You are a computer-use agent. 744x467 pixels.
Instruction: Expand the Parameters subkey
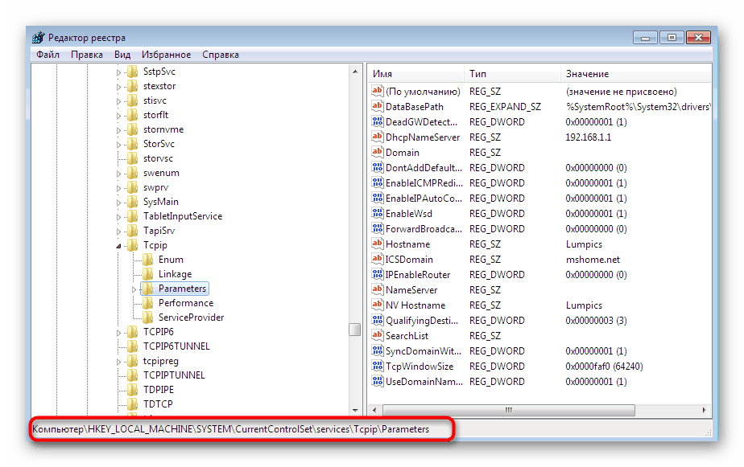click(x=134, y=289)
